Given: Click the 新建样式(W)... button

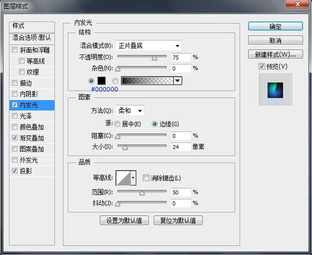Looking at the screenshot, I should (x=276, y=54).
